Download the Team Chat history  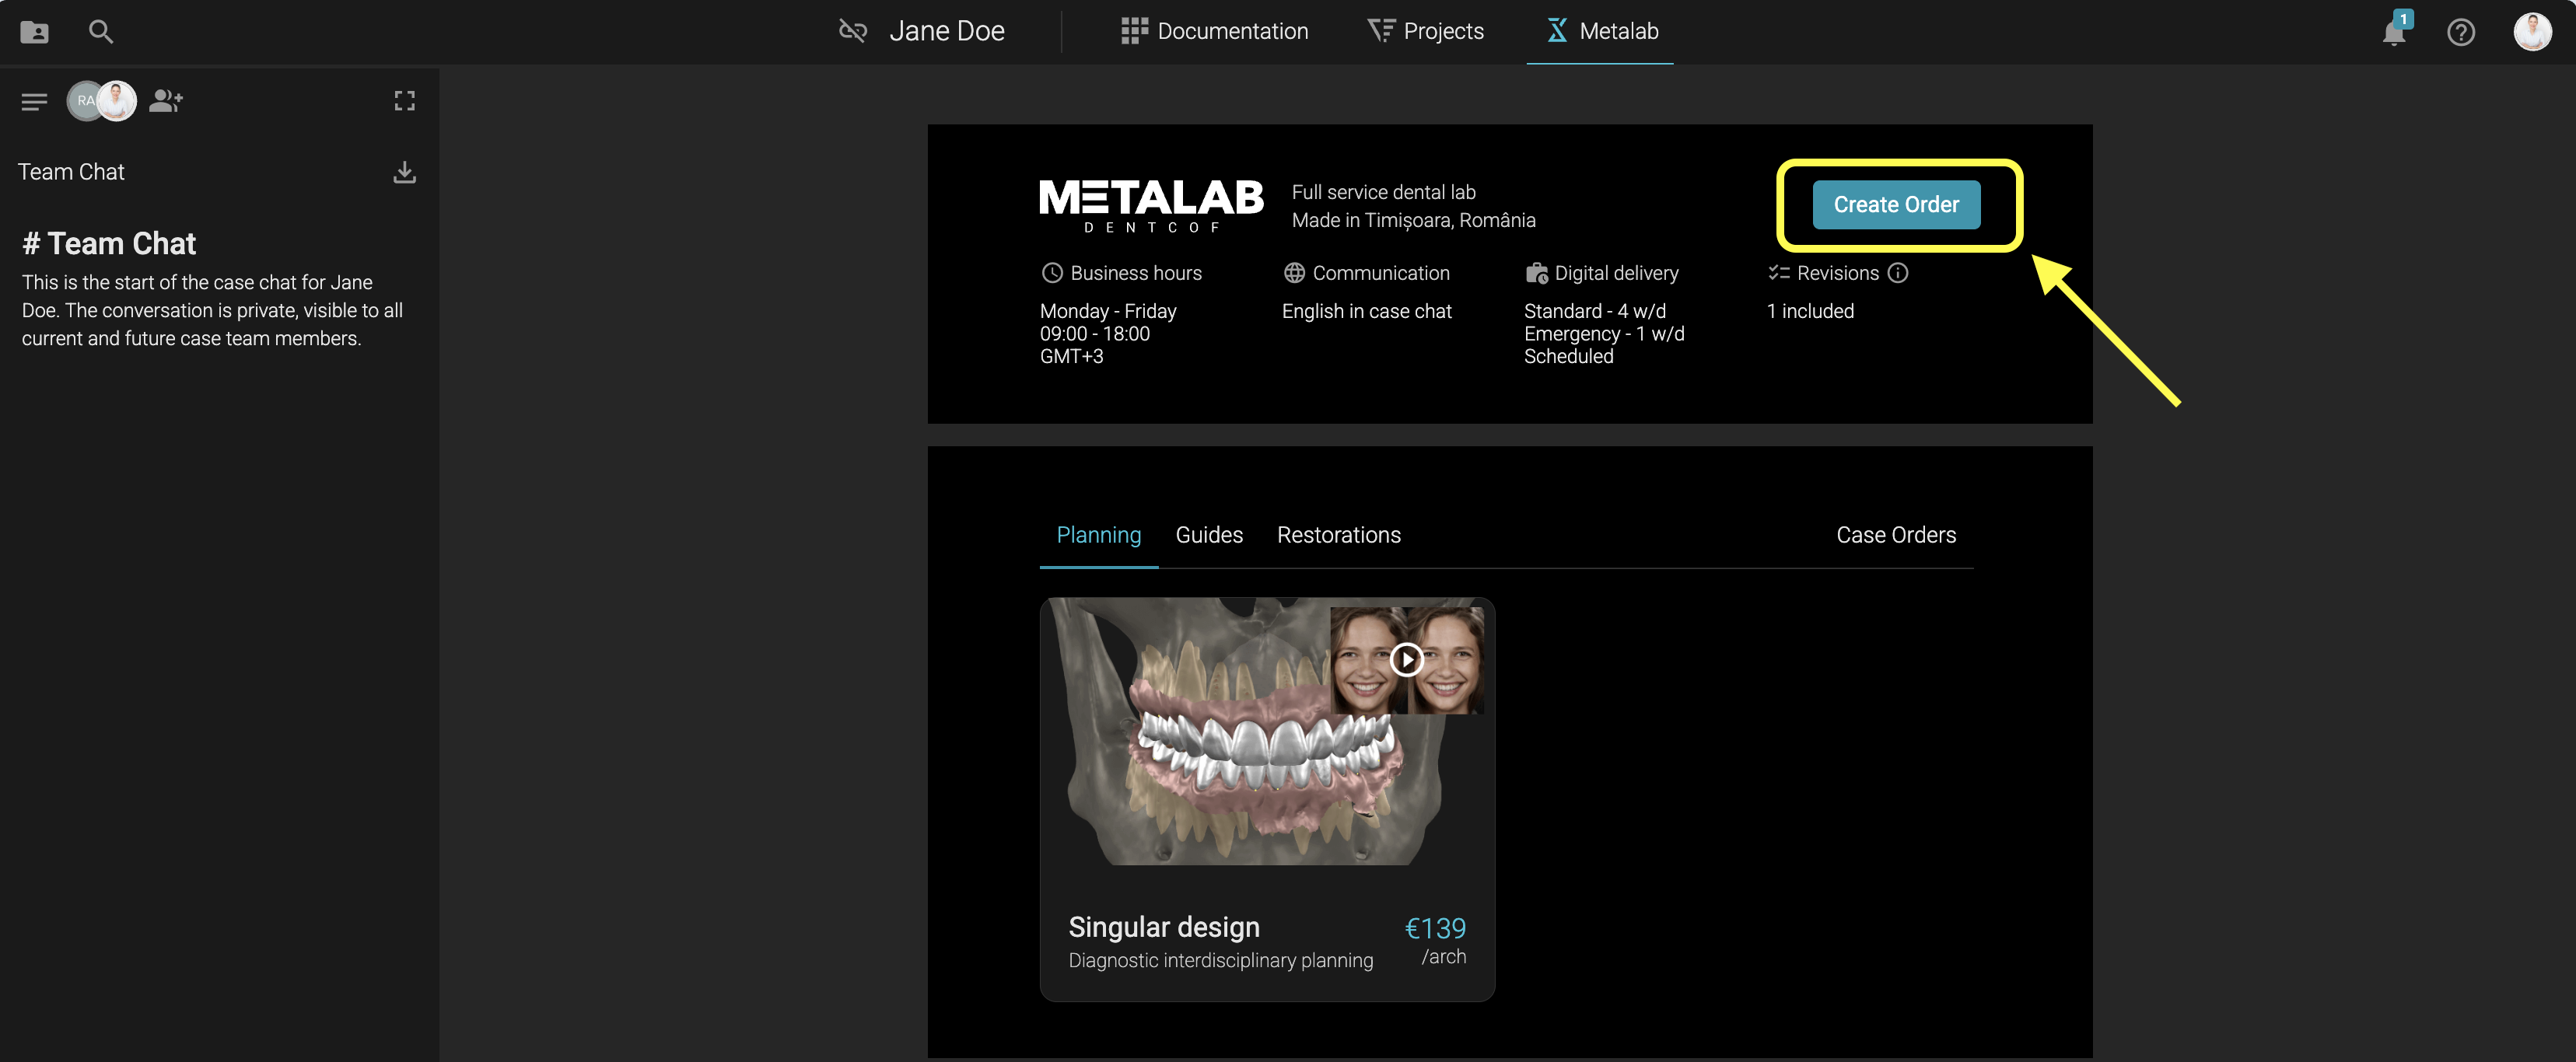click(404, 172)
